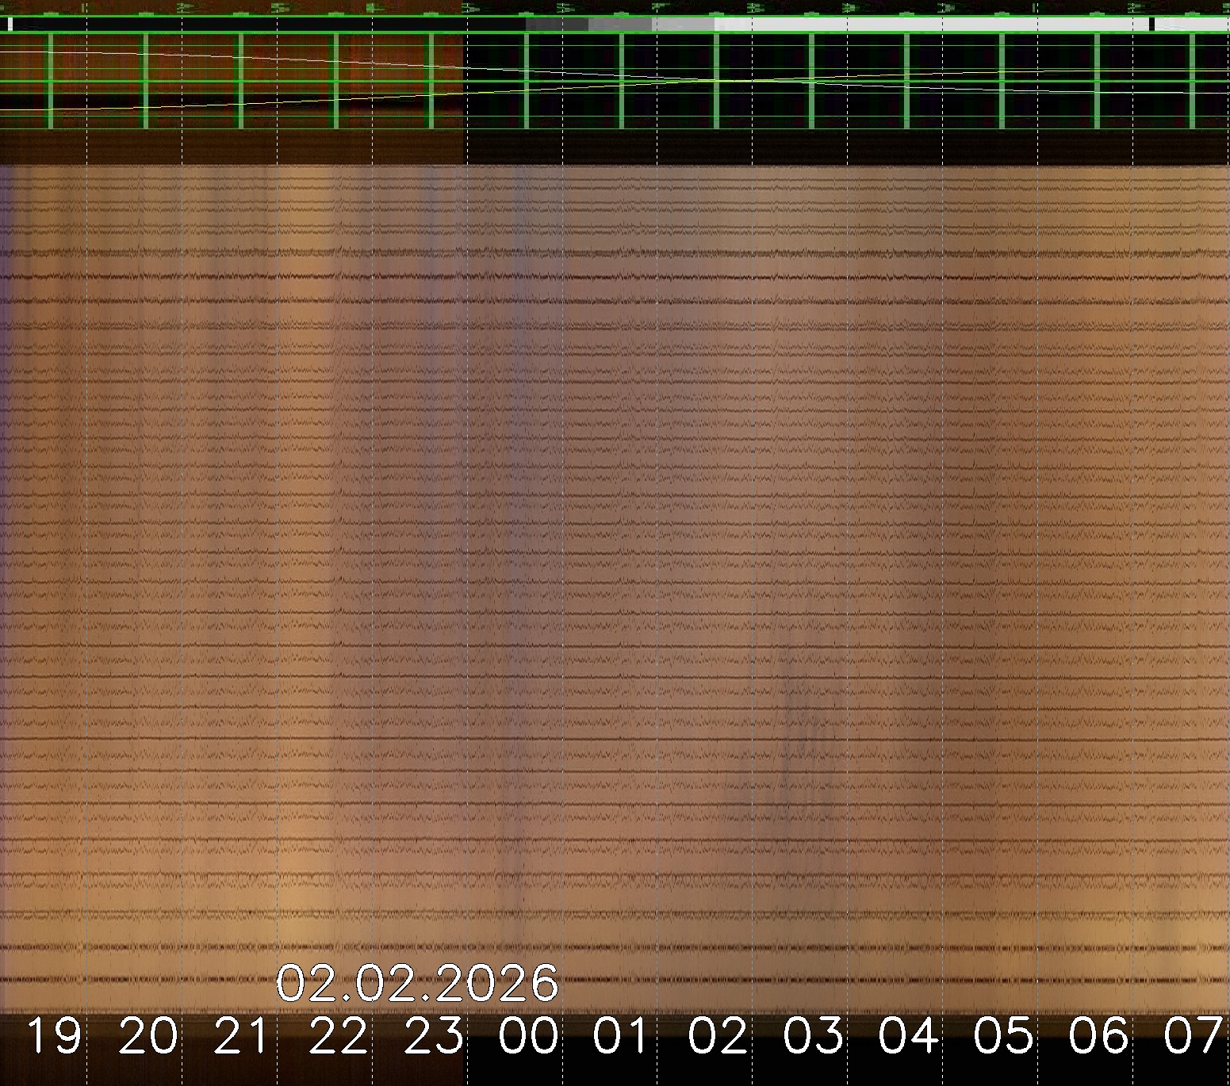This screenshot has width=1230, height=1086.
Task: Select the 21 hour label
Action: [x=243, y=1036]
